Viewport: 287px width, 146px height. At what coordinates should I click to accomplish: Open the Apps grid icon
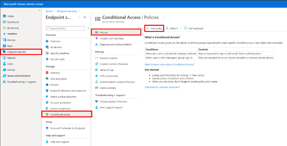[4, 46]
